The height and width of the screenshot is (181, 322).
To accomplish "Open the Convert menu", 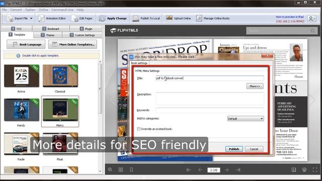I will [16, 10].
